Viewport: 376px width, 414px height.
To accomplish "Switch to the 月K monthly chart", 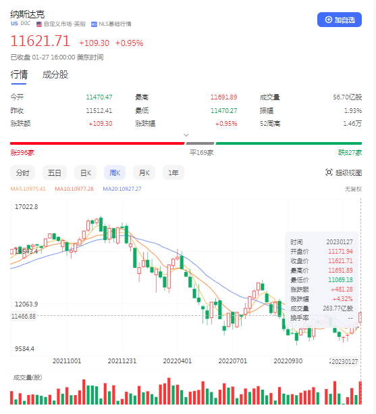I will coord(144,172).
